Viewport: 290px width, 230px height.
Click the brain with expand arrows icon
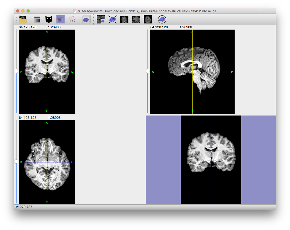point(112,19)
